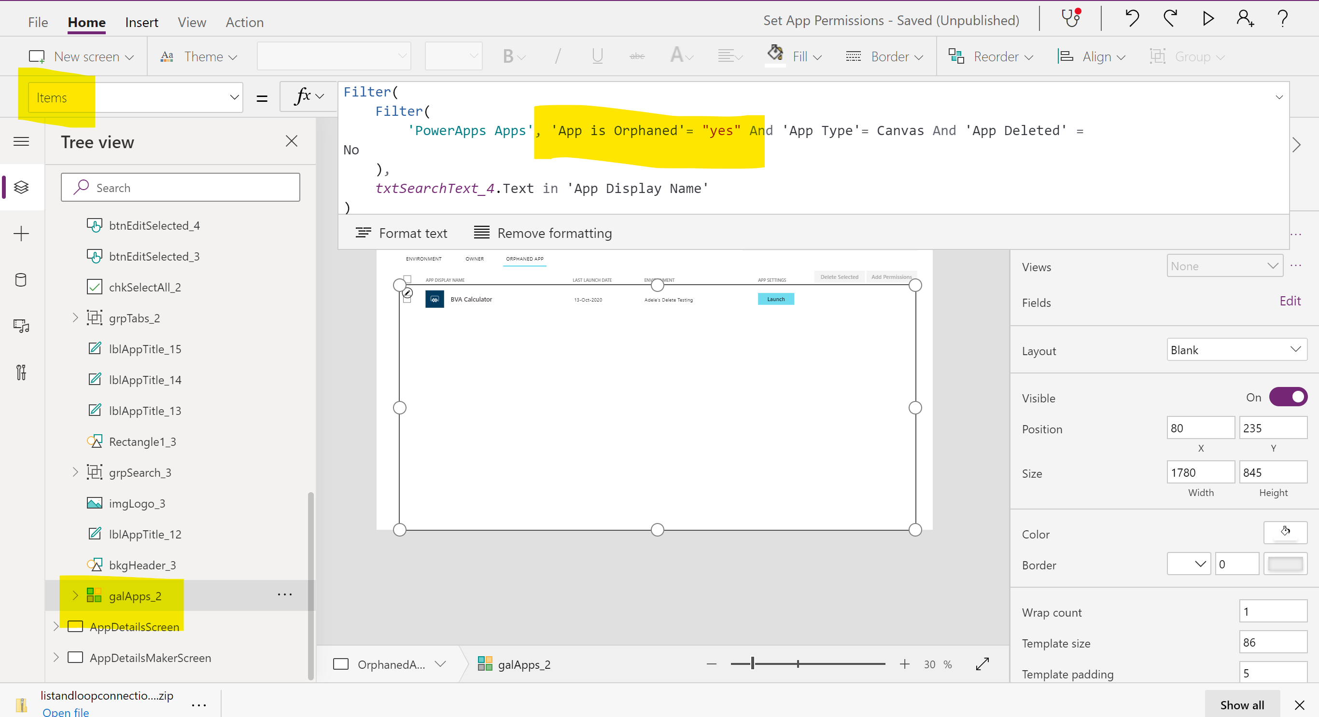Open the App checker stethoscope icon

point(1070,19)
